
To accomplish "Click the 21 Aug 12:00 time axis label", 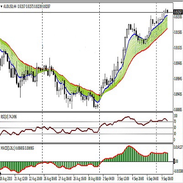I will (x=21, y=178).
